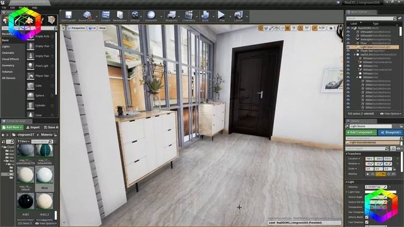Select the translate gizmo tool in viewport
The height and width of the screenshot is (227, 404).
261,28
